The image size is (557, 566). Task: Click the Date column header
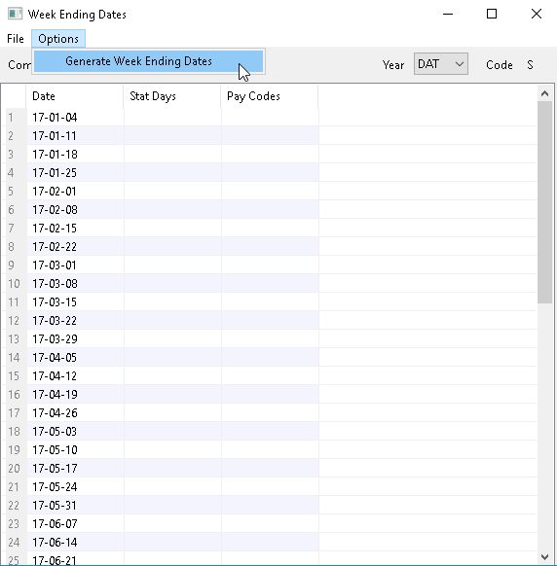coord(75,96)
